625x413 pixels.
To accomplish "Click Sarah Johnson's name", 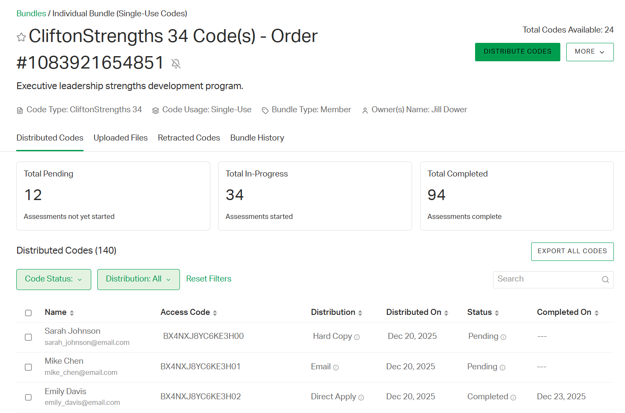I will click(x=72, y=331).
